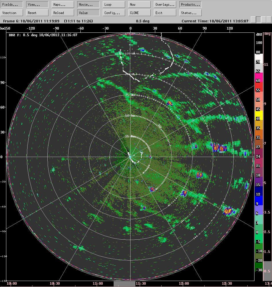Screen dimensions: 272x287
Task: Click the 60 dBZ label on color scale
Action: point(258,81)
